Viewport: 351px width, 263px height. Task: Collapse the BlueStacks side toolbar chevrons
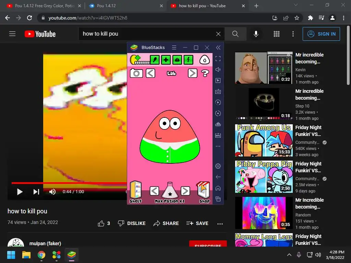pyautogui.click(x=218, y=47)
